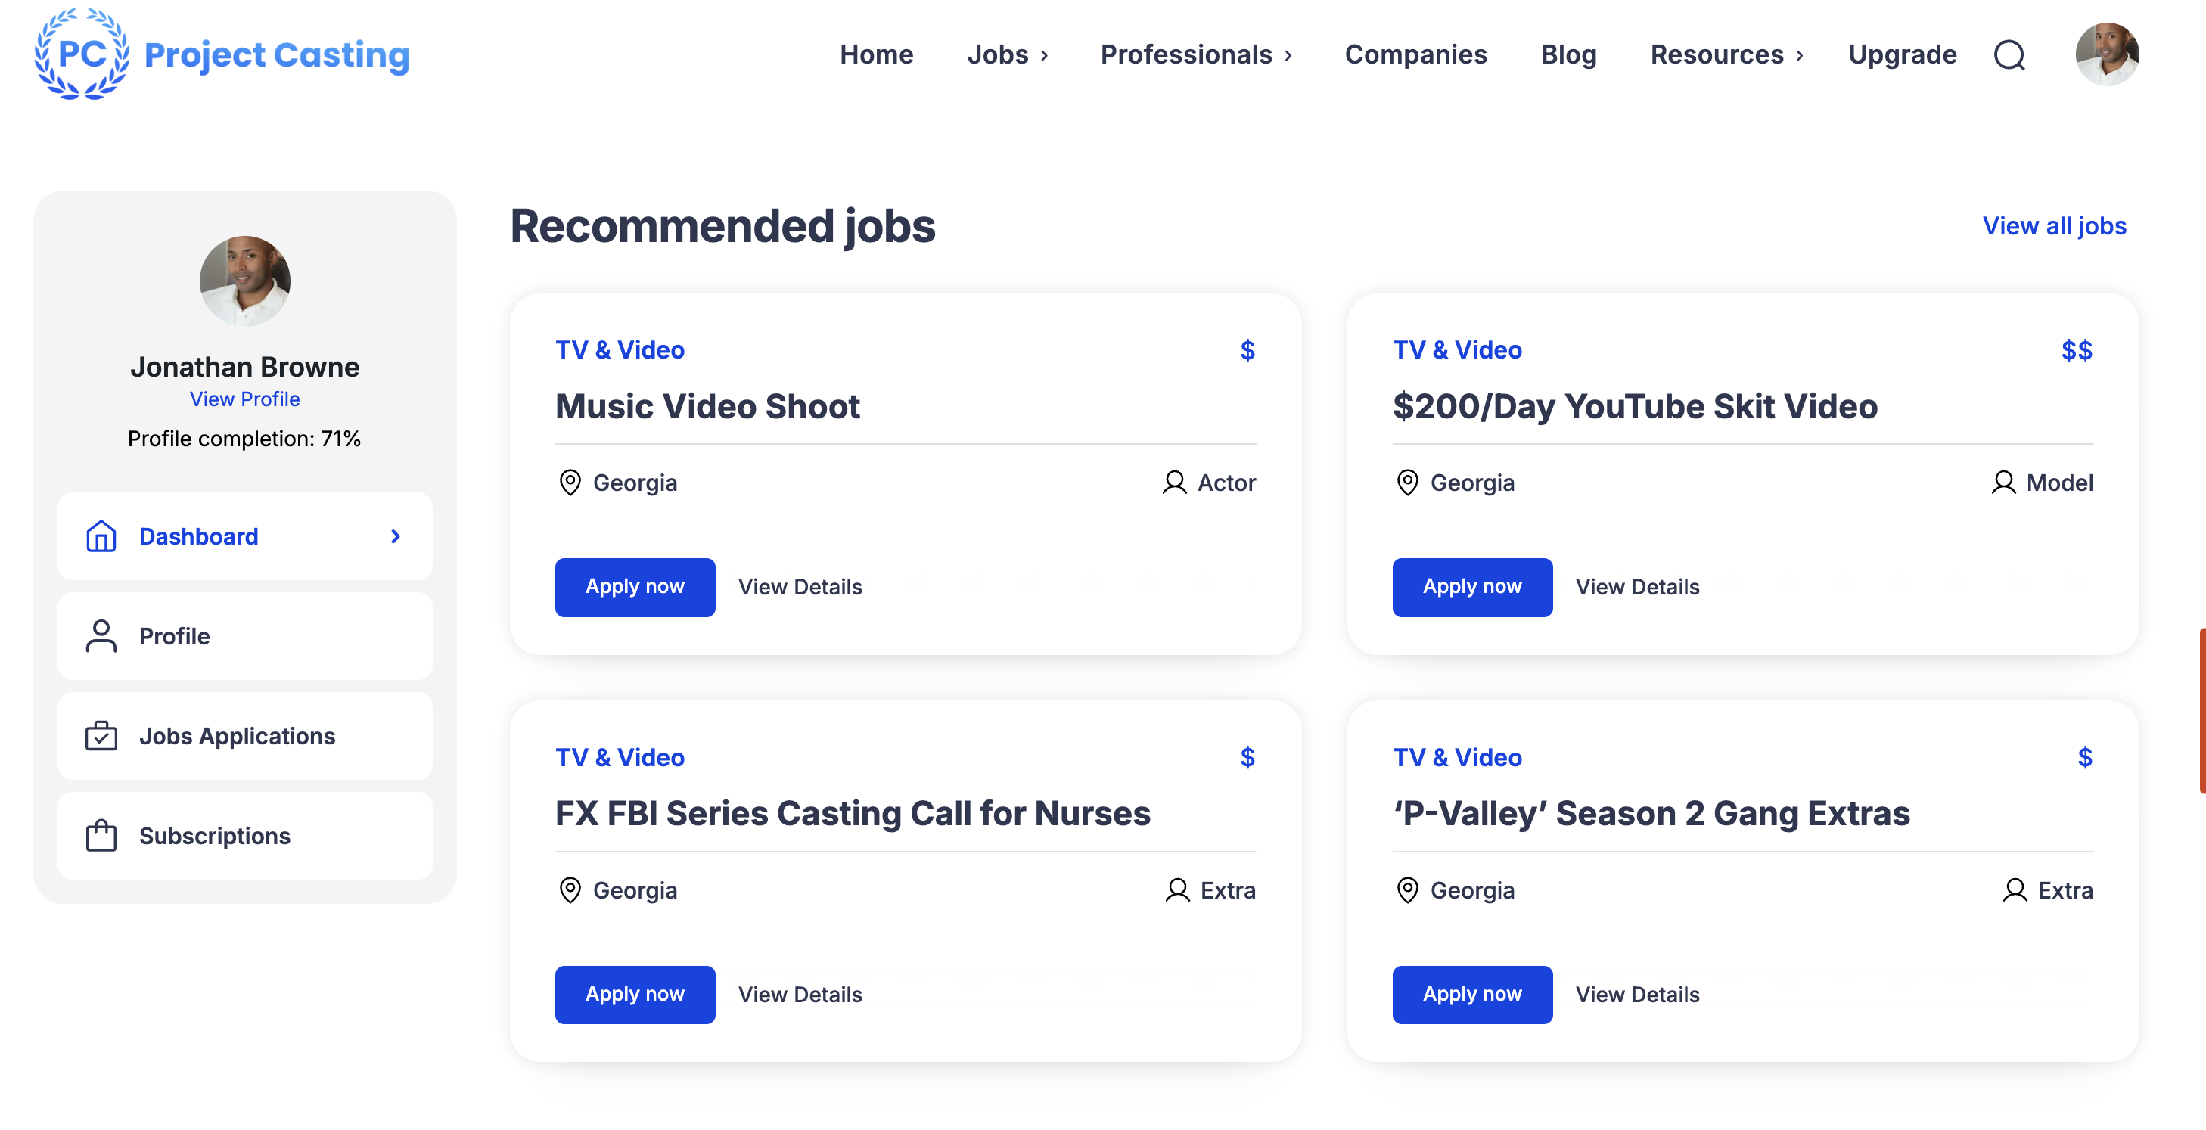Viewport: 2206px width, 1130px height.
Task: Expand the Professionals dropdown in navigation
Action: [x=1287, y=56]
